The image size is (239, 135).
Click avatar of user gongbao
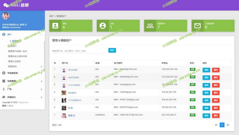(x=64, y=93)
